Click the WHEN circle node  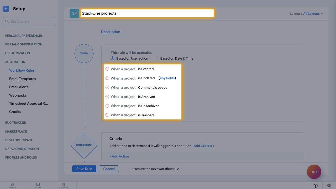[x=84, y=53]
